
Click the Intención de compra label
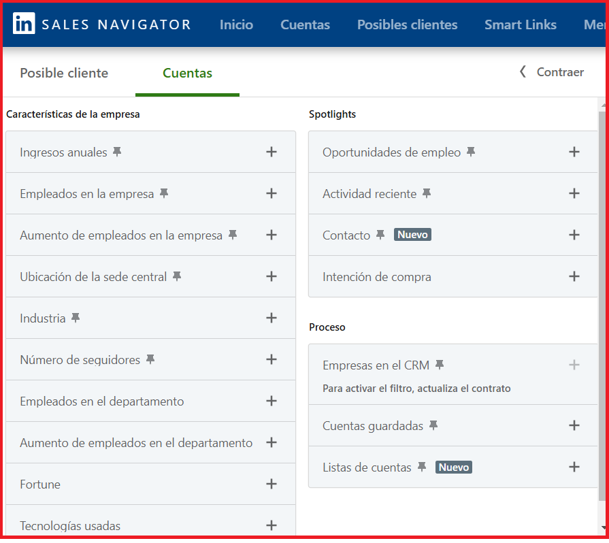377,277
